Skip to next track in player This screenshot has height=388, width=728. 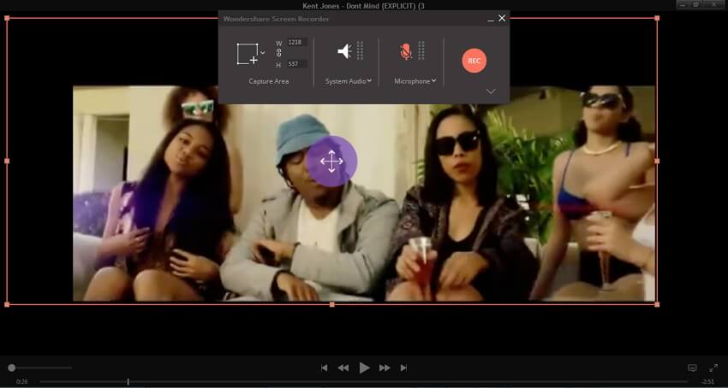tap(403, 368)
